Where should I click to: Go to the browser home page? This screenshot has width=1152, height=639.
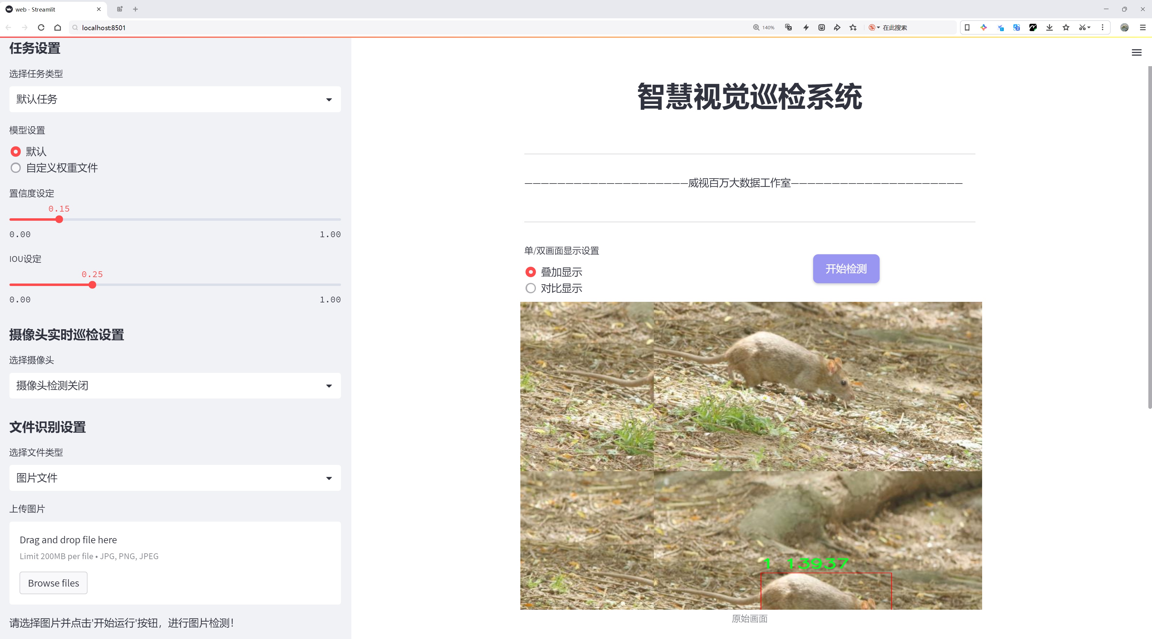click(58, 28)
